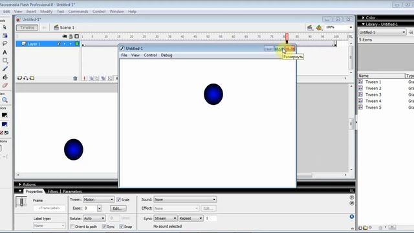The image size is (414, 233).
Task: Open the Ease value dropdown arrow
Action: pyautogui.click(x=99, y=208)
